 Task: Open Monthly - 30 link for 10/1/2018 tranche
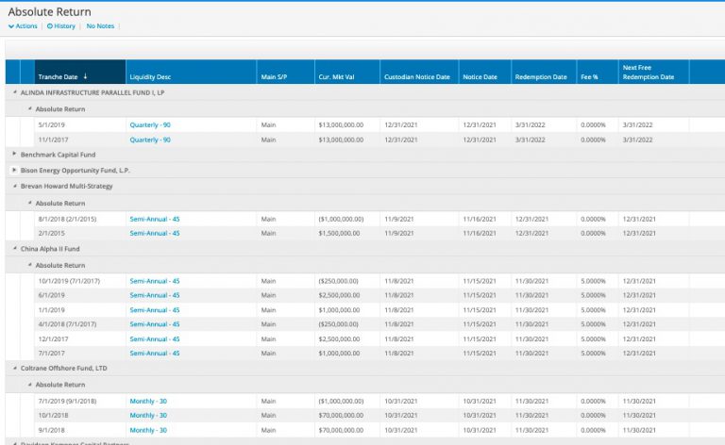click(x=148, y=415)
